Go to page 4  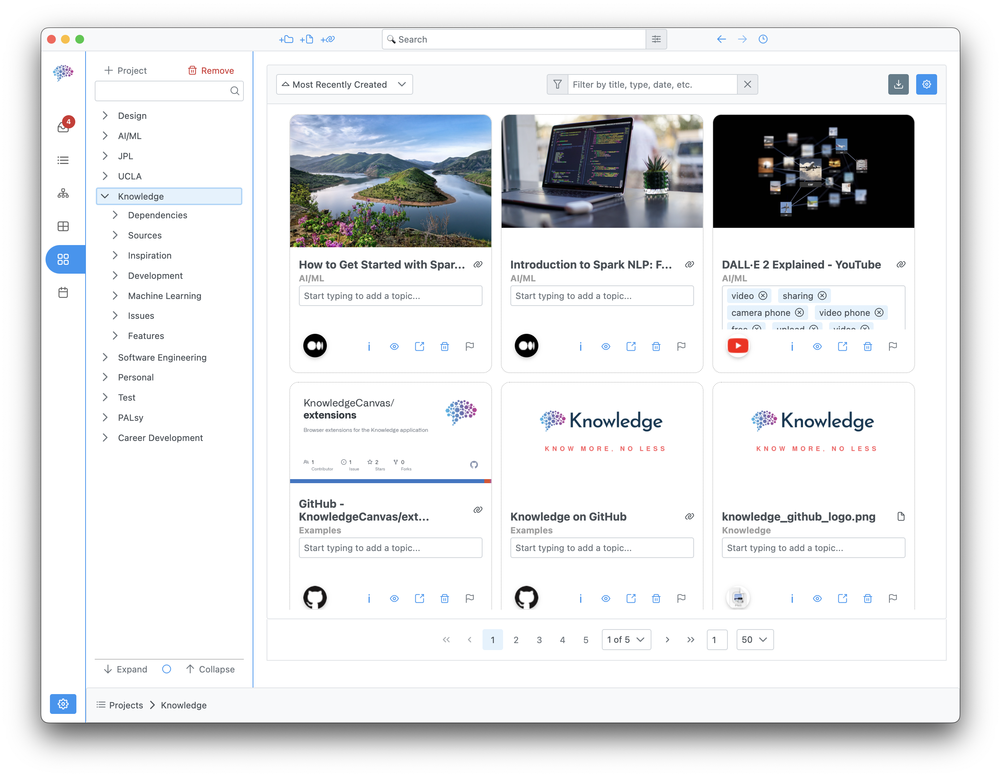click(x=563, y=640)
